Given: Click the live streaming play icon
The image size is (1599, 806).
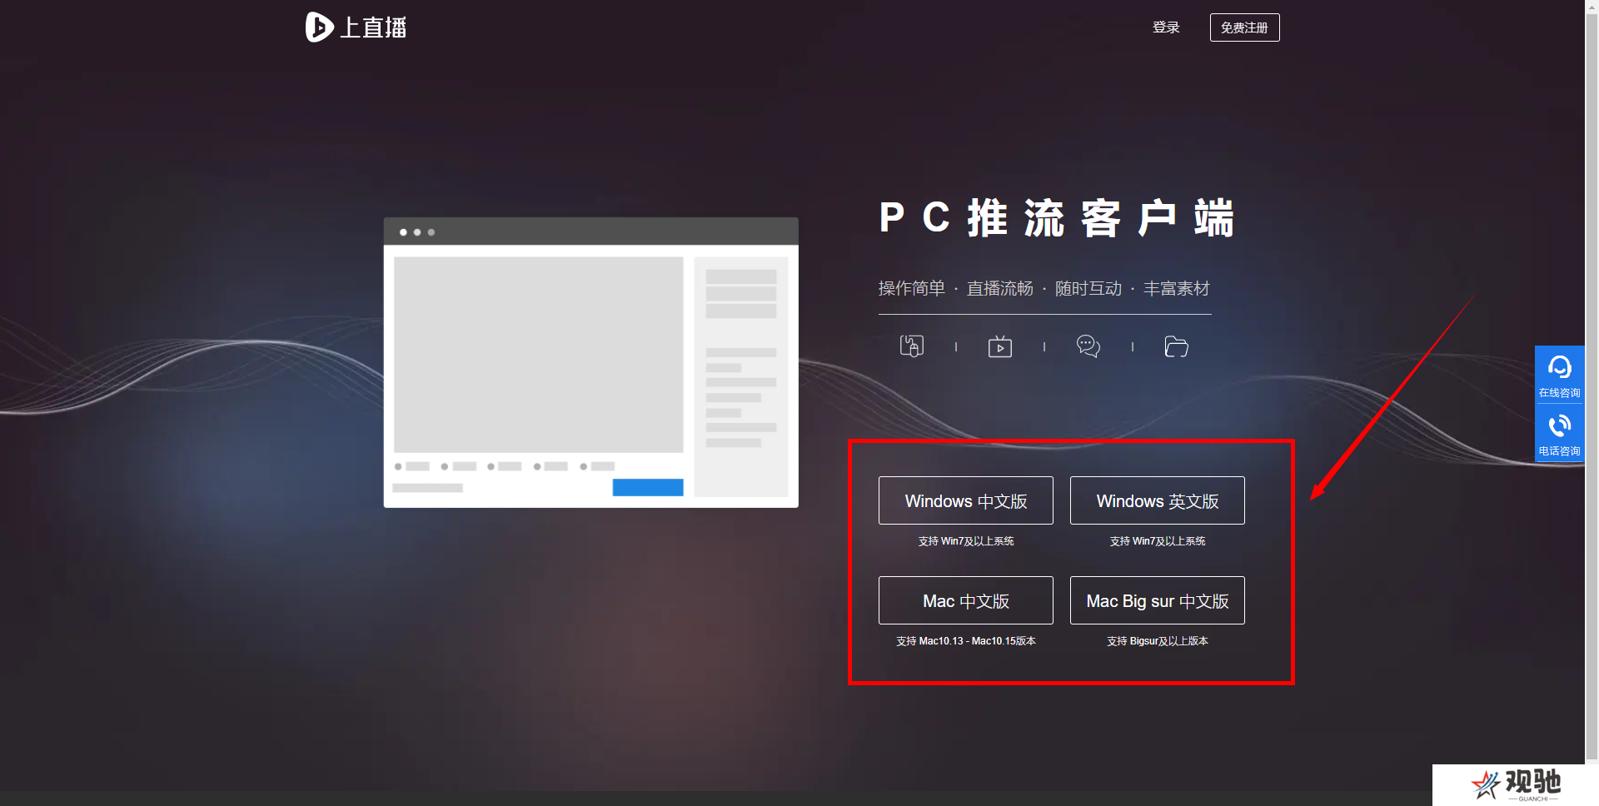Looking at the screenshot, I should [x=1000, y=346].
